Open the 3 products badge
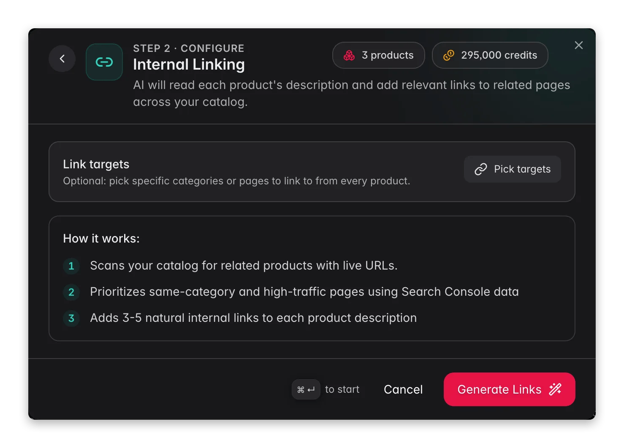624x448 pixels. [379, 55]
